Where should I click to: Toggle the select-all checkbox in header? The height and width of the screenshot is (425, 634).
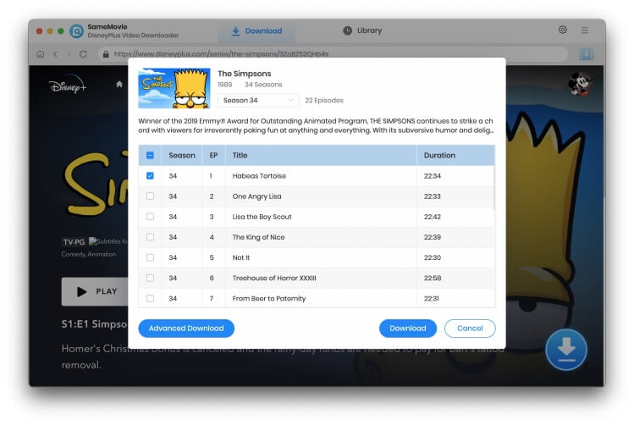coord(150,156)
